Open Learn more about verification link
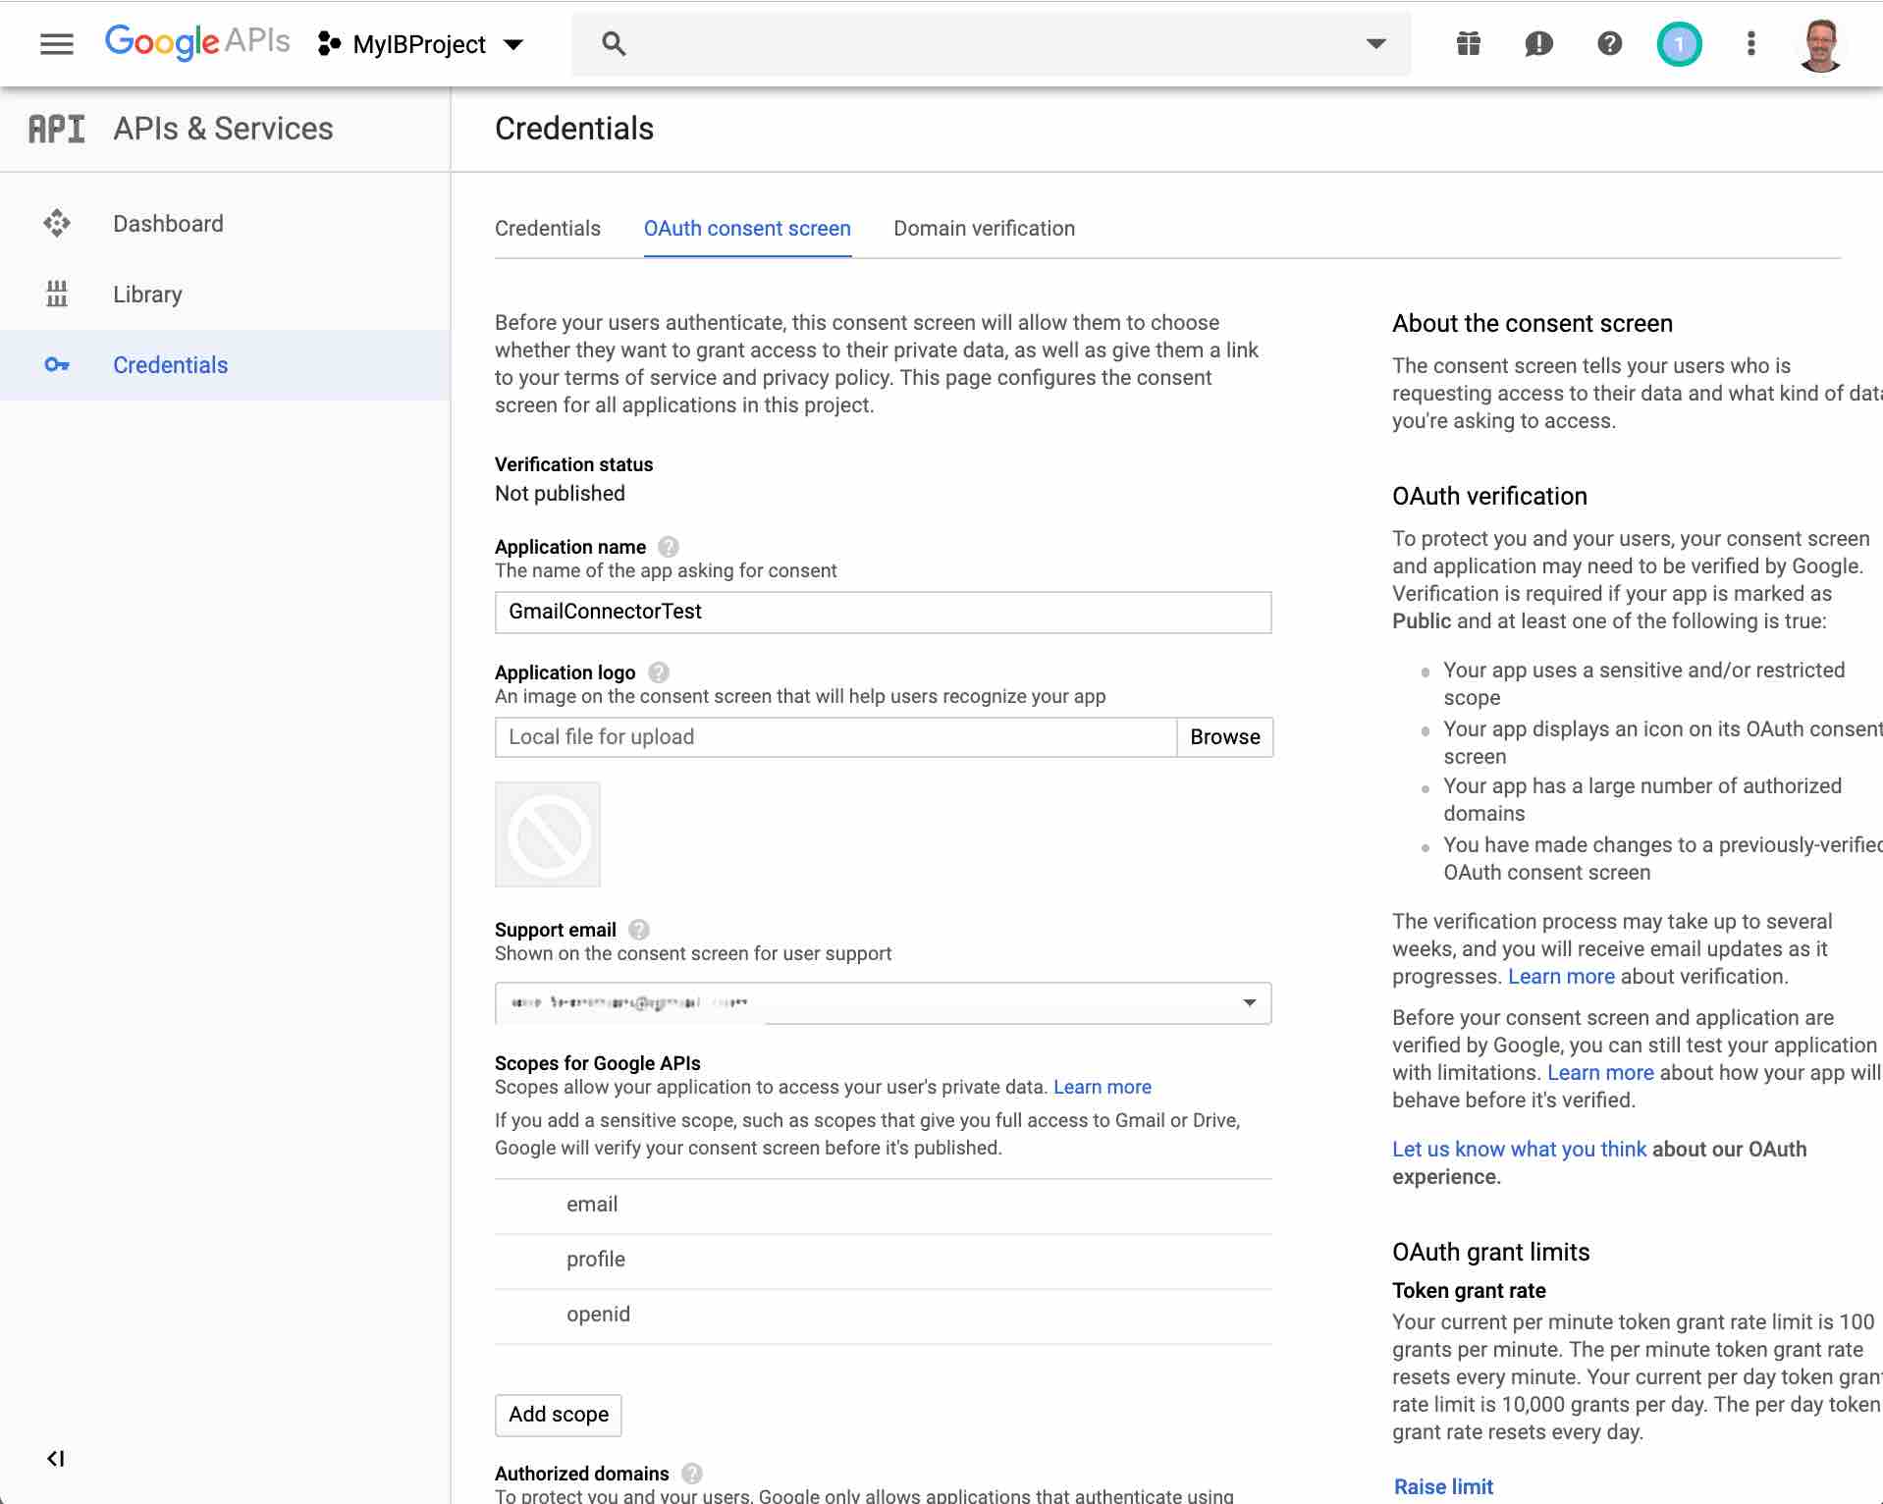Image resolution: width=1883 pixels, height=1504 pixels. (x=1561, y=977)
